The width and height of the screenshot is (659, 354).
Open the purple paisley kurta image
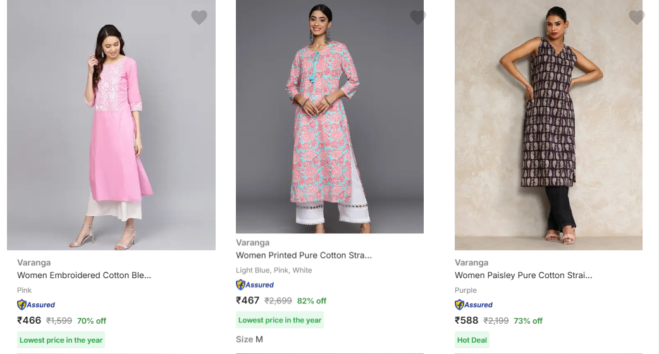coord(548,126)
